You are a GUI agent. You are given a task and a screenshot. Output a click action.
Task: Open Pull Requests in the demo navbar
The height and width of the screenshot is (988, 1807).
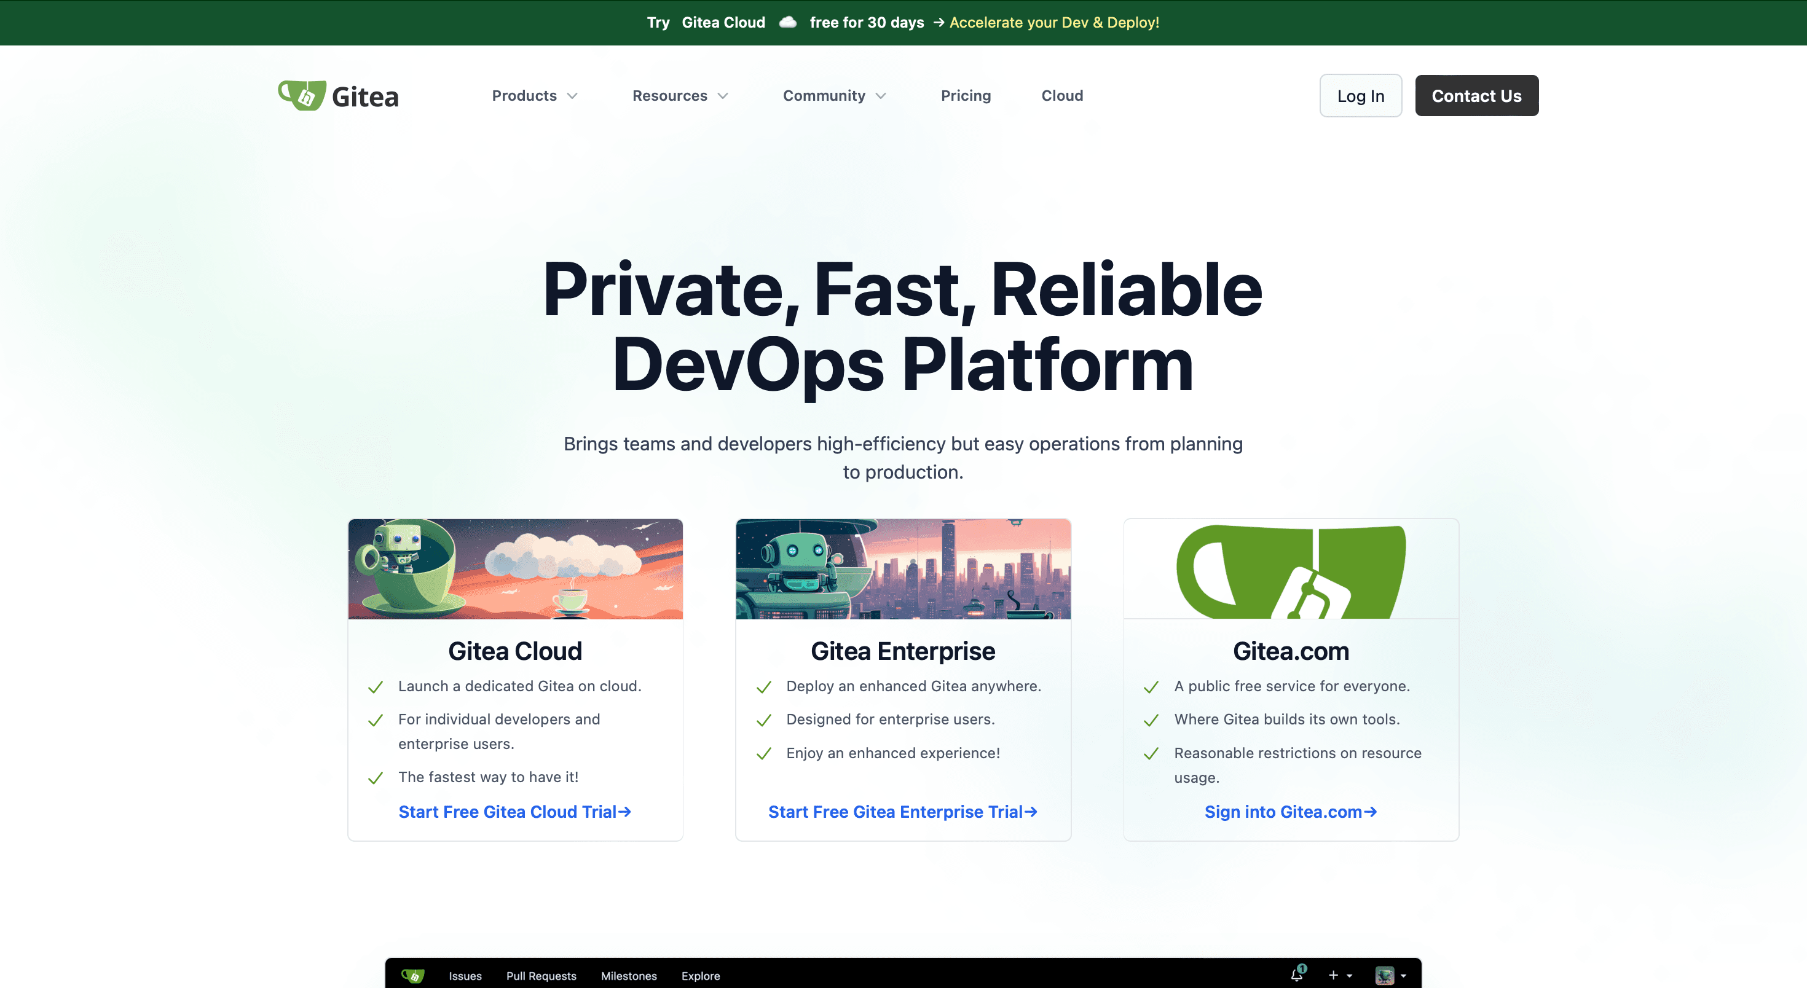tap(541, 975)
